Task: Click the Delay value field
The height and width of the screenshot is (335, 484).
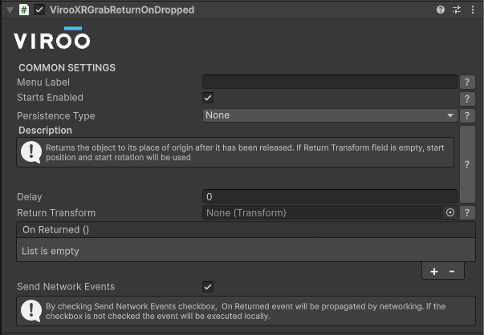Action: click(329, 196)
